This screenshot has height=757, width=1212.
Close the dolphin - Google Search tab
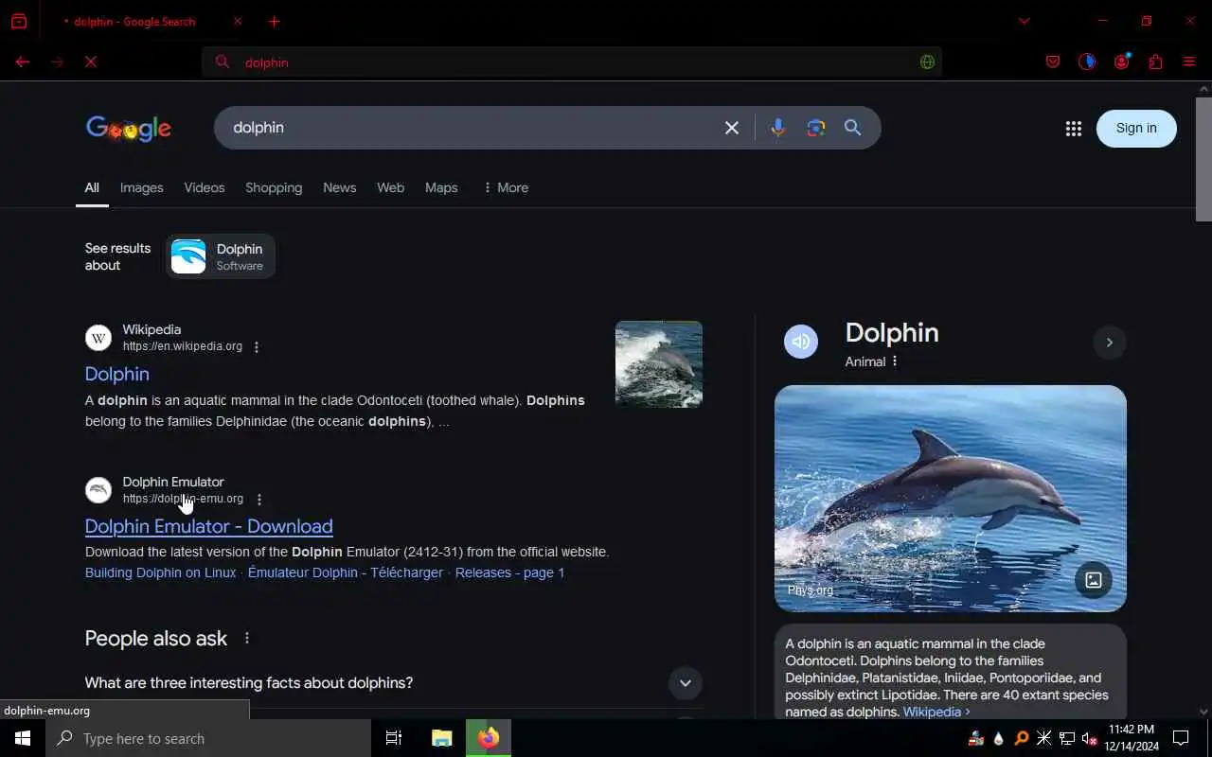tap(238, 21)
